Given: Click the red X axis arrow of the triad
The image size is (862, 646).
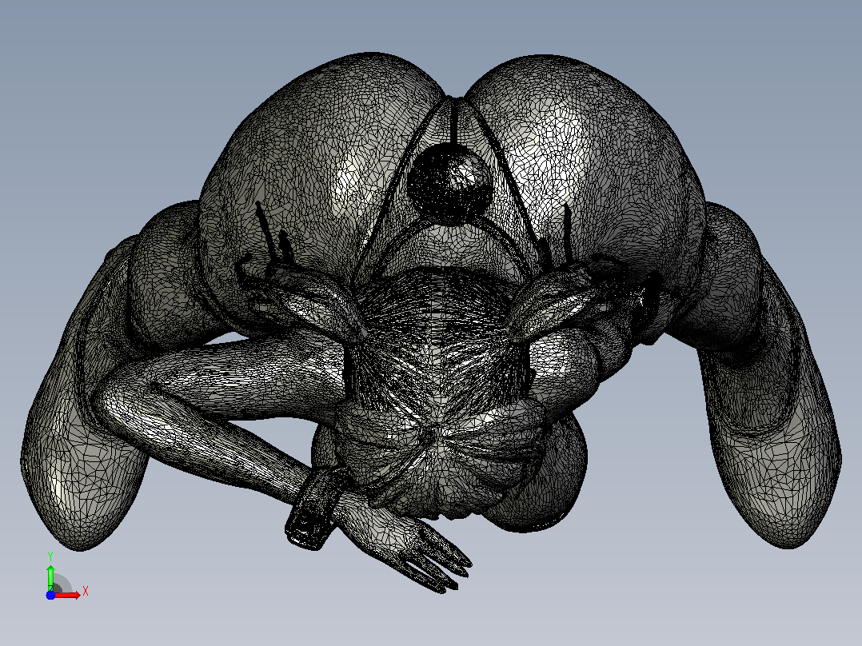Looking at the screenshot, I should pos(67,595).
